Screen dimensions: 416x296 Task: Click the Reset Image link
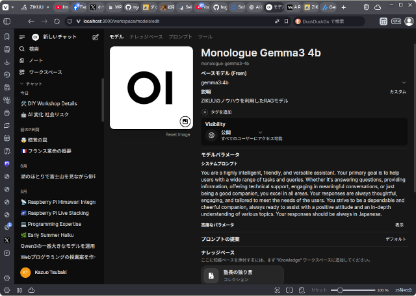(x=177, y=134)
